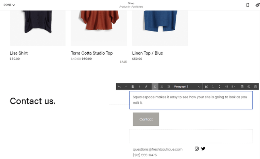Switch to mobile device preview
The height and width of the screenshot is (159, 260).
coord(248,5)
